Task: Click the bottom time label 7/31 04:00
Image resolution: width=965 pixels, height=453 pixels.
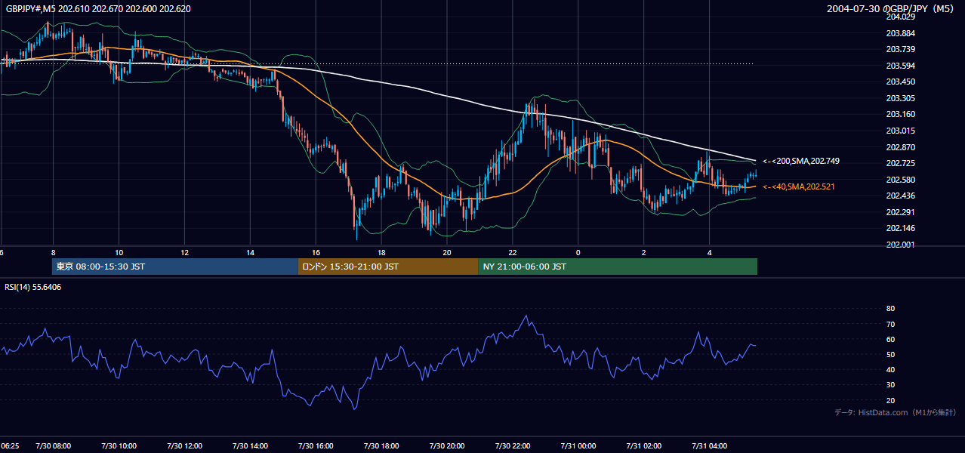Action: tap(710, 446)
